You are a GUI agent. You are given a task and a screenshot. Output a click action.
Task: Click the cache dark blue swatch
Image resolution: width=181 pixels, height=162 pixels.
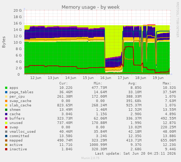coord(6,114)
